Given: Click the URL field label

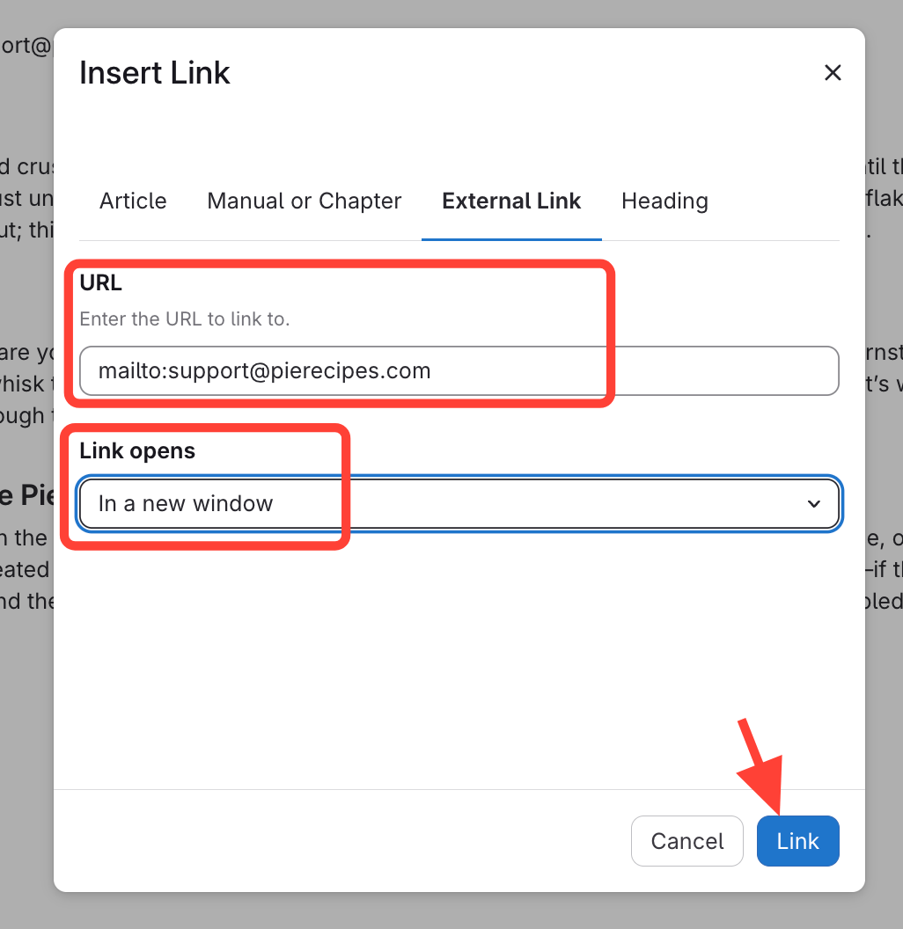Looking at the screenshot, I should [x=100, y=283].
